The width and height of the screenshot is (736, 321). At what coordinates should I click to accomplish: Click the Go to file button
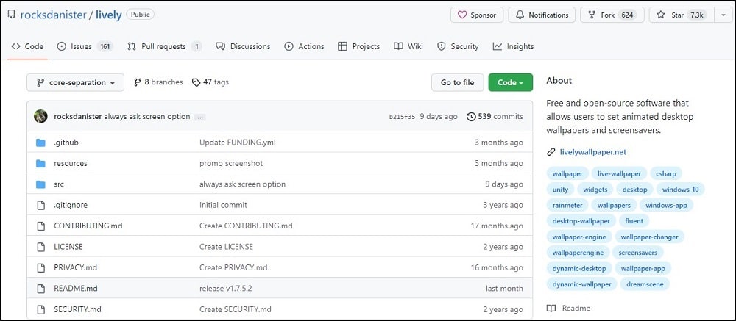457,82
